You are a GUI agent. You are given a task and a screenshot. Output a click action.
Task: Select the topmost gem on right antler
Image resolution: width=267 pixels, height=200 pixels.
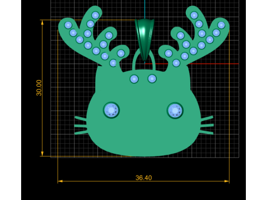[x=194, y=15]
